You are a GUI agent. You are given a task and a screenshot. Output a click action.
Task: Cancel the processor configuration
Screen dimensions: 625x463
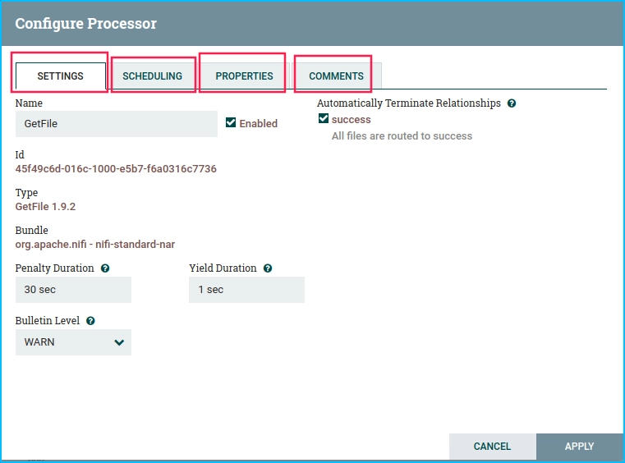click(x=492, y=447)
